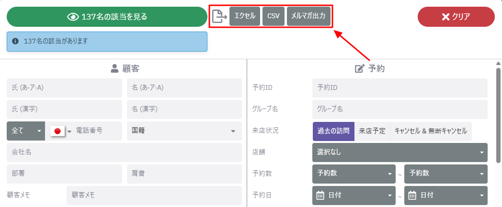
Task: Select 過去の訪問 visit status
Action: pyautogui.click(x=333, y=131)
